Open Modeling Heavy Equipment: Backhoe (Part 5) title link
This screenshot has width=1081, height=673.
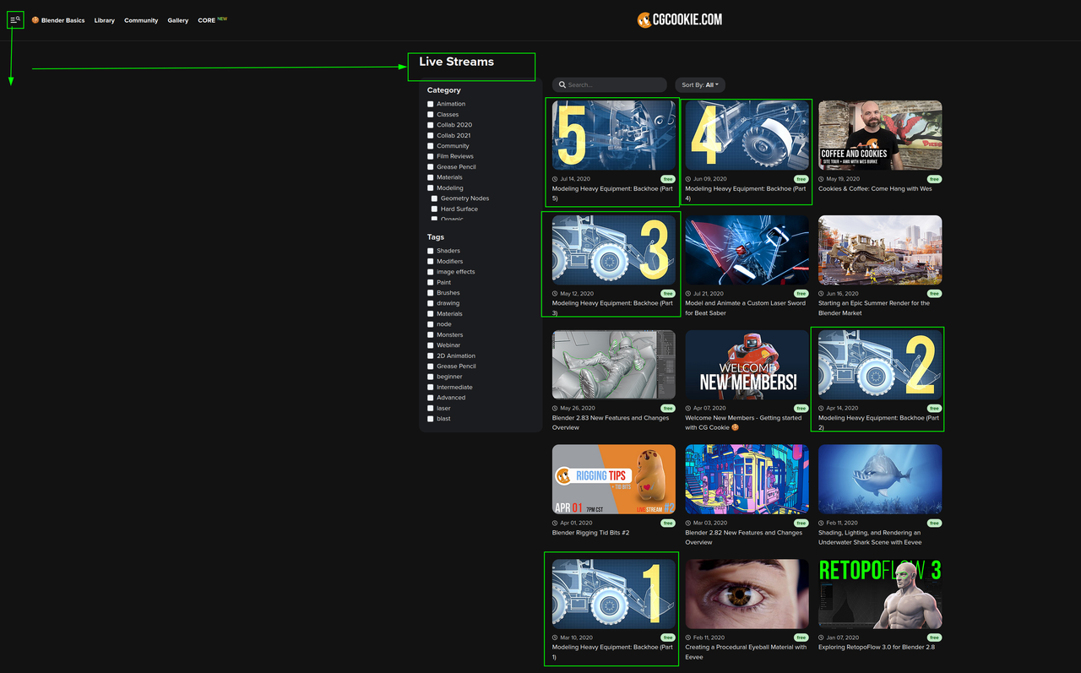coord(612,193)
